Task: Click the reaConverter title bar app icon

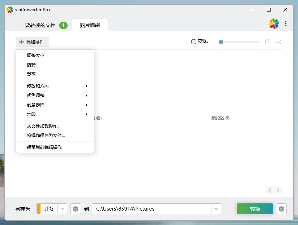Action: click(x=10, y=10)
